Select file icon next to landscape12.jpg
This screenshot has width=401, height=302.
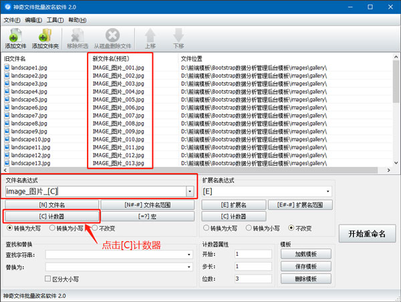pos(7,155)
